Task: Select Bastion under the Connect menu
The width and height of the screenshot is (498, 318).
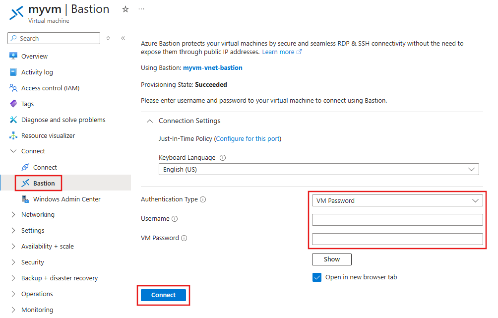Action: click(41, 183)
